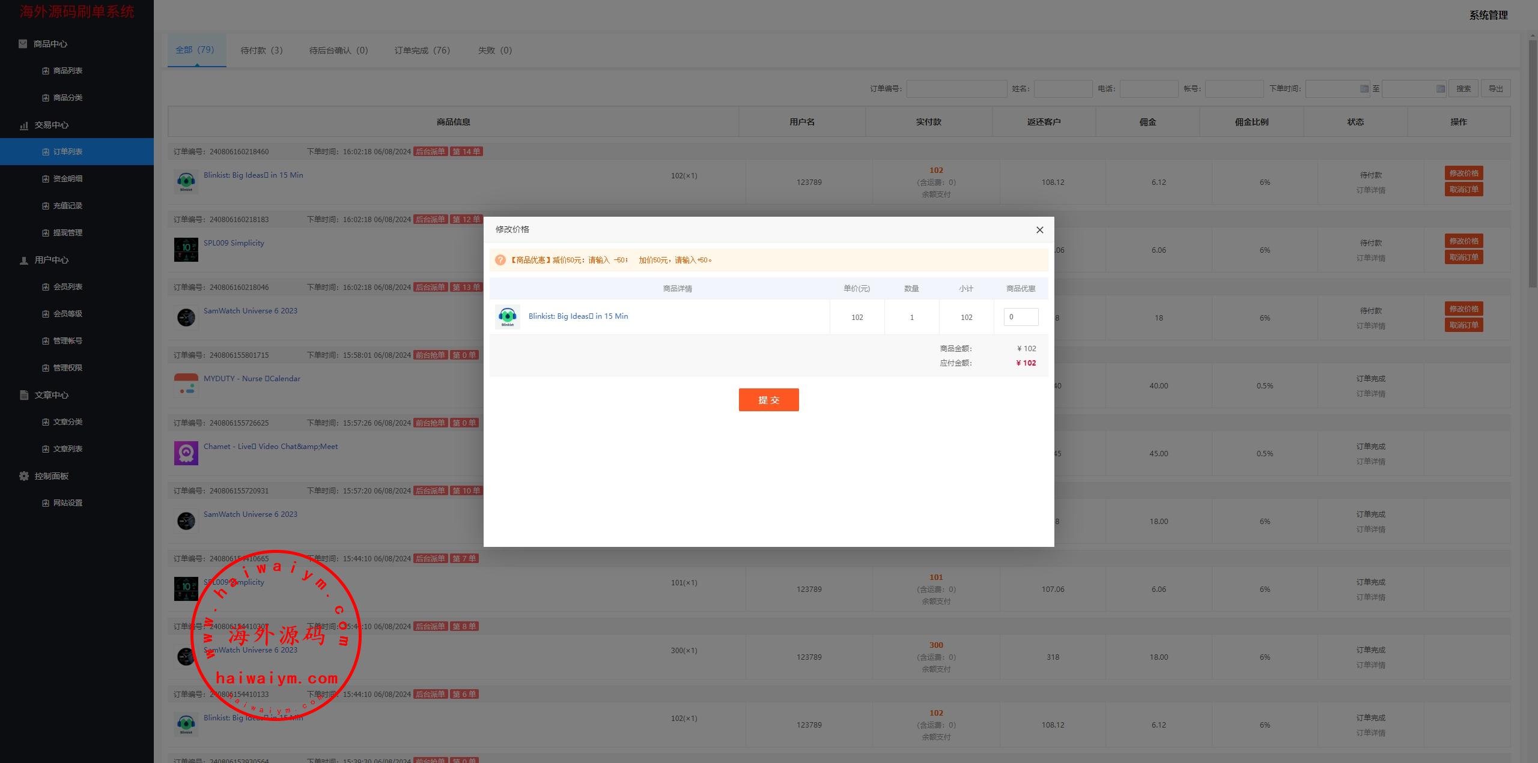Click the 订单编号 search input field
Image resolution: width=1538 pixels, height=763 pixels.
click(956, 89)
